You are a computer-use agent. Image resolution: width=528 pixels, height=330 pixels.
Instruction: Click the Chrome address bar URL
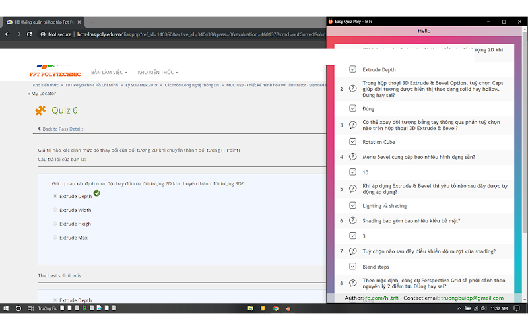click(201, 34)
